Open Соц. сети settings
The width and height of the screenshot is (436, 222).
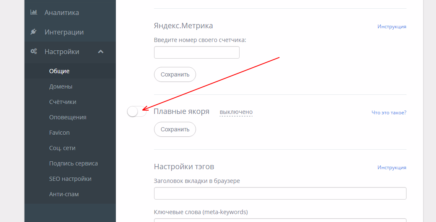coord(62,148)
